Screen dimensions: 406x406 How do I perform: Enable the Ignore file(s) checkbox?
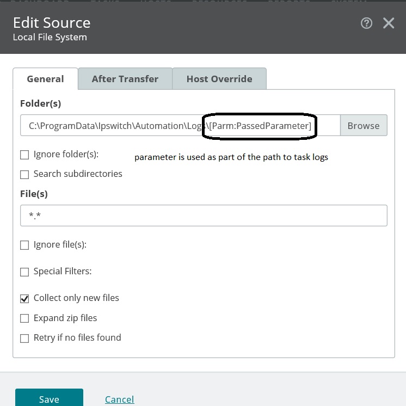(x=24, y=245)
